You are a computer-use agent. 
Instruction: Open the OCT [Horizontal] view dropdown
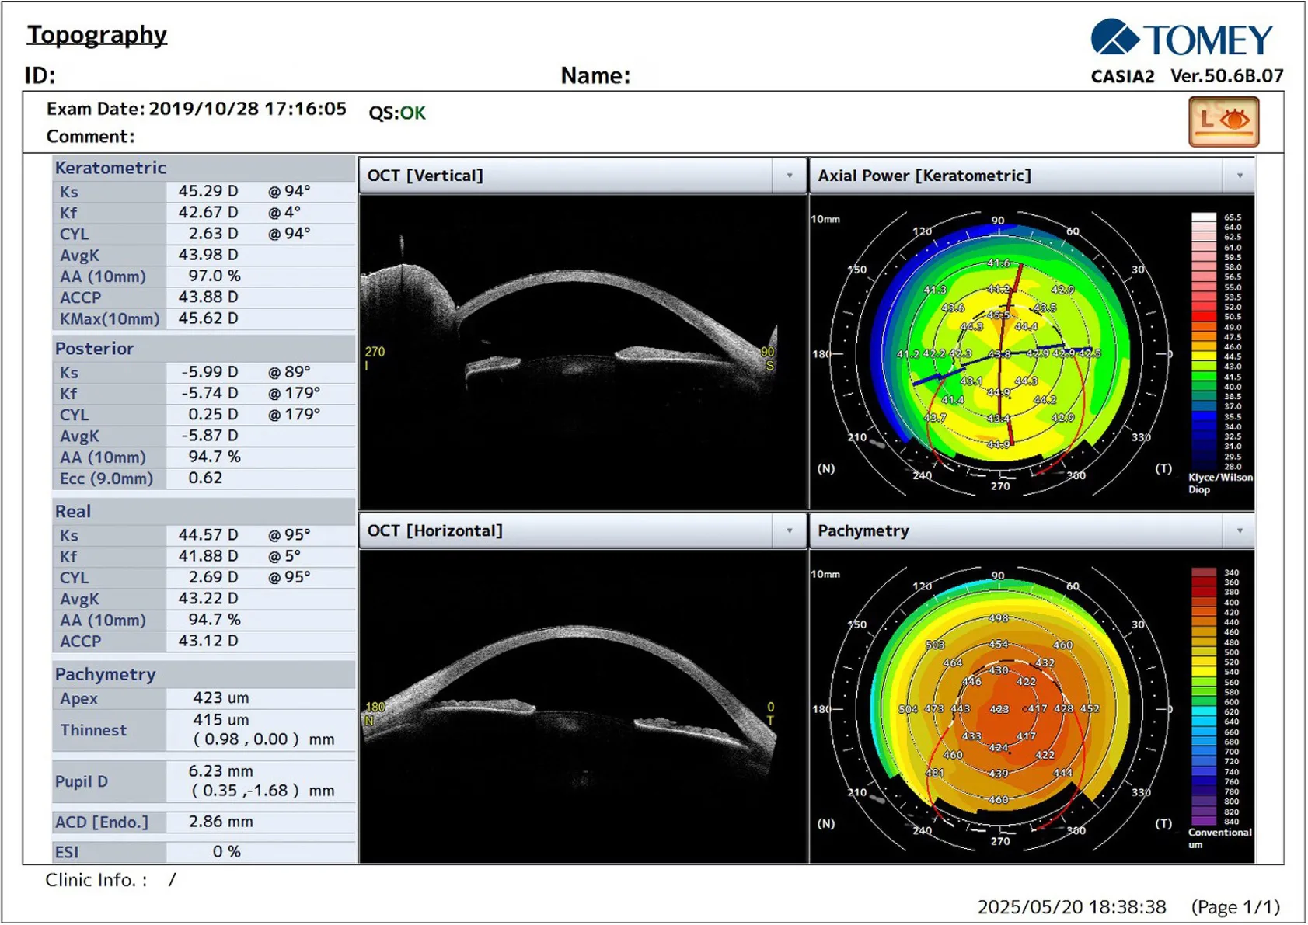790,531
